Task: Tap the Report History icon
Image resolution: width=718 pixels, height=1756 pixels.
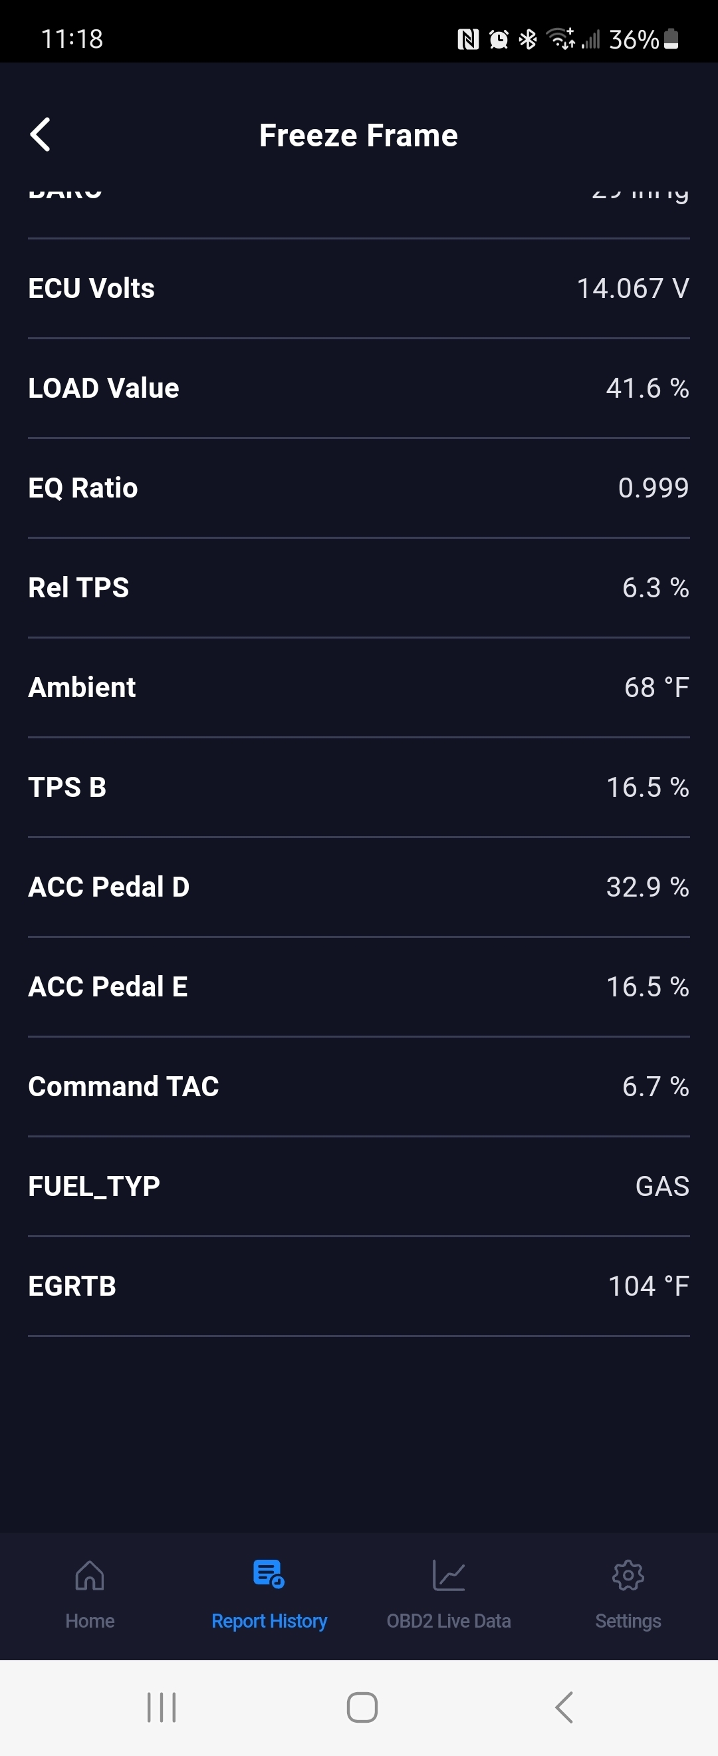Action: tap(269, 1574)
